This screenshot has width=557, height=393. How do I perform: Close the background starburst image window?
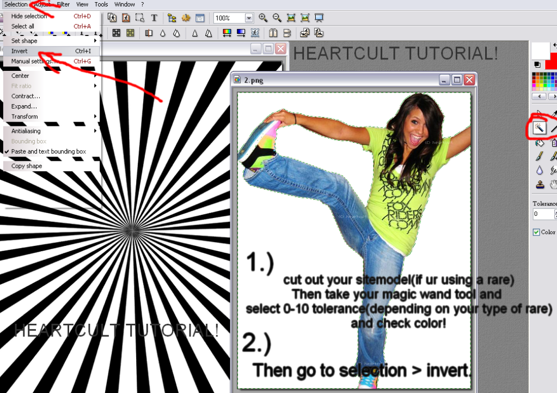pos(280,49)
